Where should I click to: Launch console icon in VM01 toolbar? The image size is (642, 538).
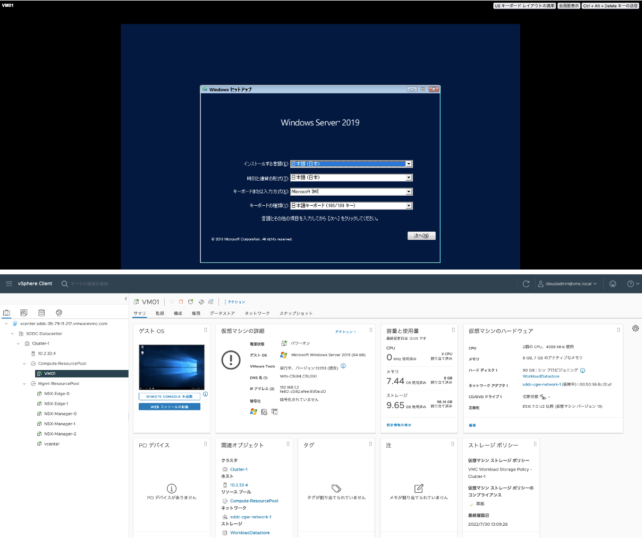191,302
